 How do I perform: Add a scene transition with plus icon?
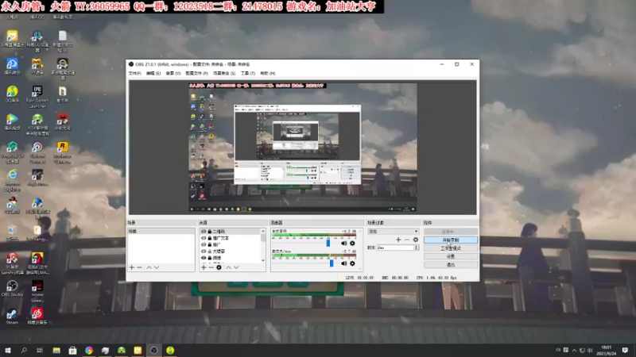[x=398, y=240]
